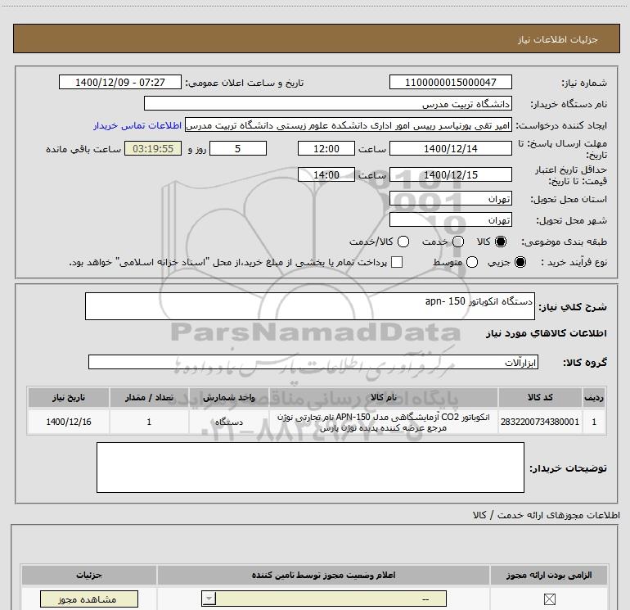The width and height of the screenshot is (630, 610).
Task: Click the جزئیات اطلاعات نیاز page title
Action: point(558,39)
